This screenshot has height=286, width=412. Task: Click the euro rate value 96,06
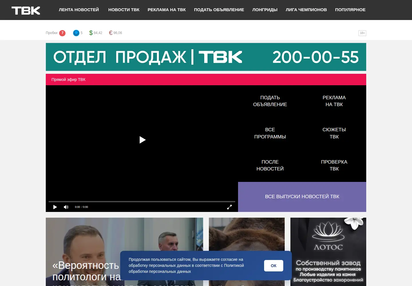click(x=118, y=33)
